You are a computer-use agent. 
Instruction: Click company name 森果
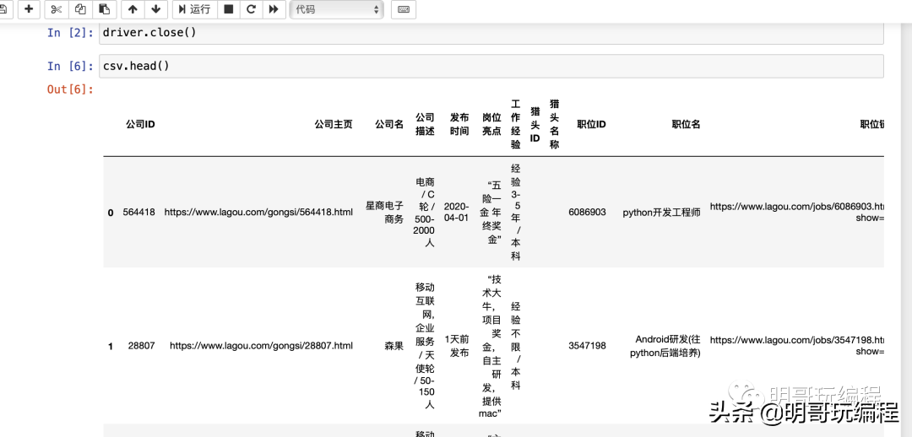click(394, 346)
